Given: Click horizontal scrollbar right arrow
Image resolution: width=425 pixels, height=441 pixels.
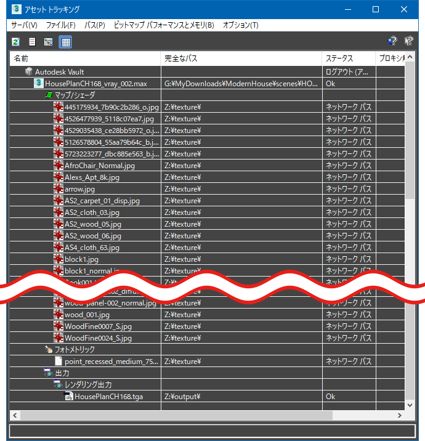Looking at the screenshot, I should 400,415.
